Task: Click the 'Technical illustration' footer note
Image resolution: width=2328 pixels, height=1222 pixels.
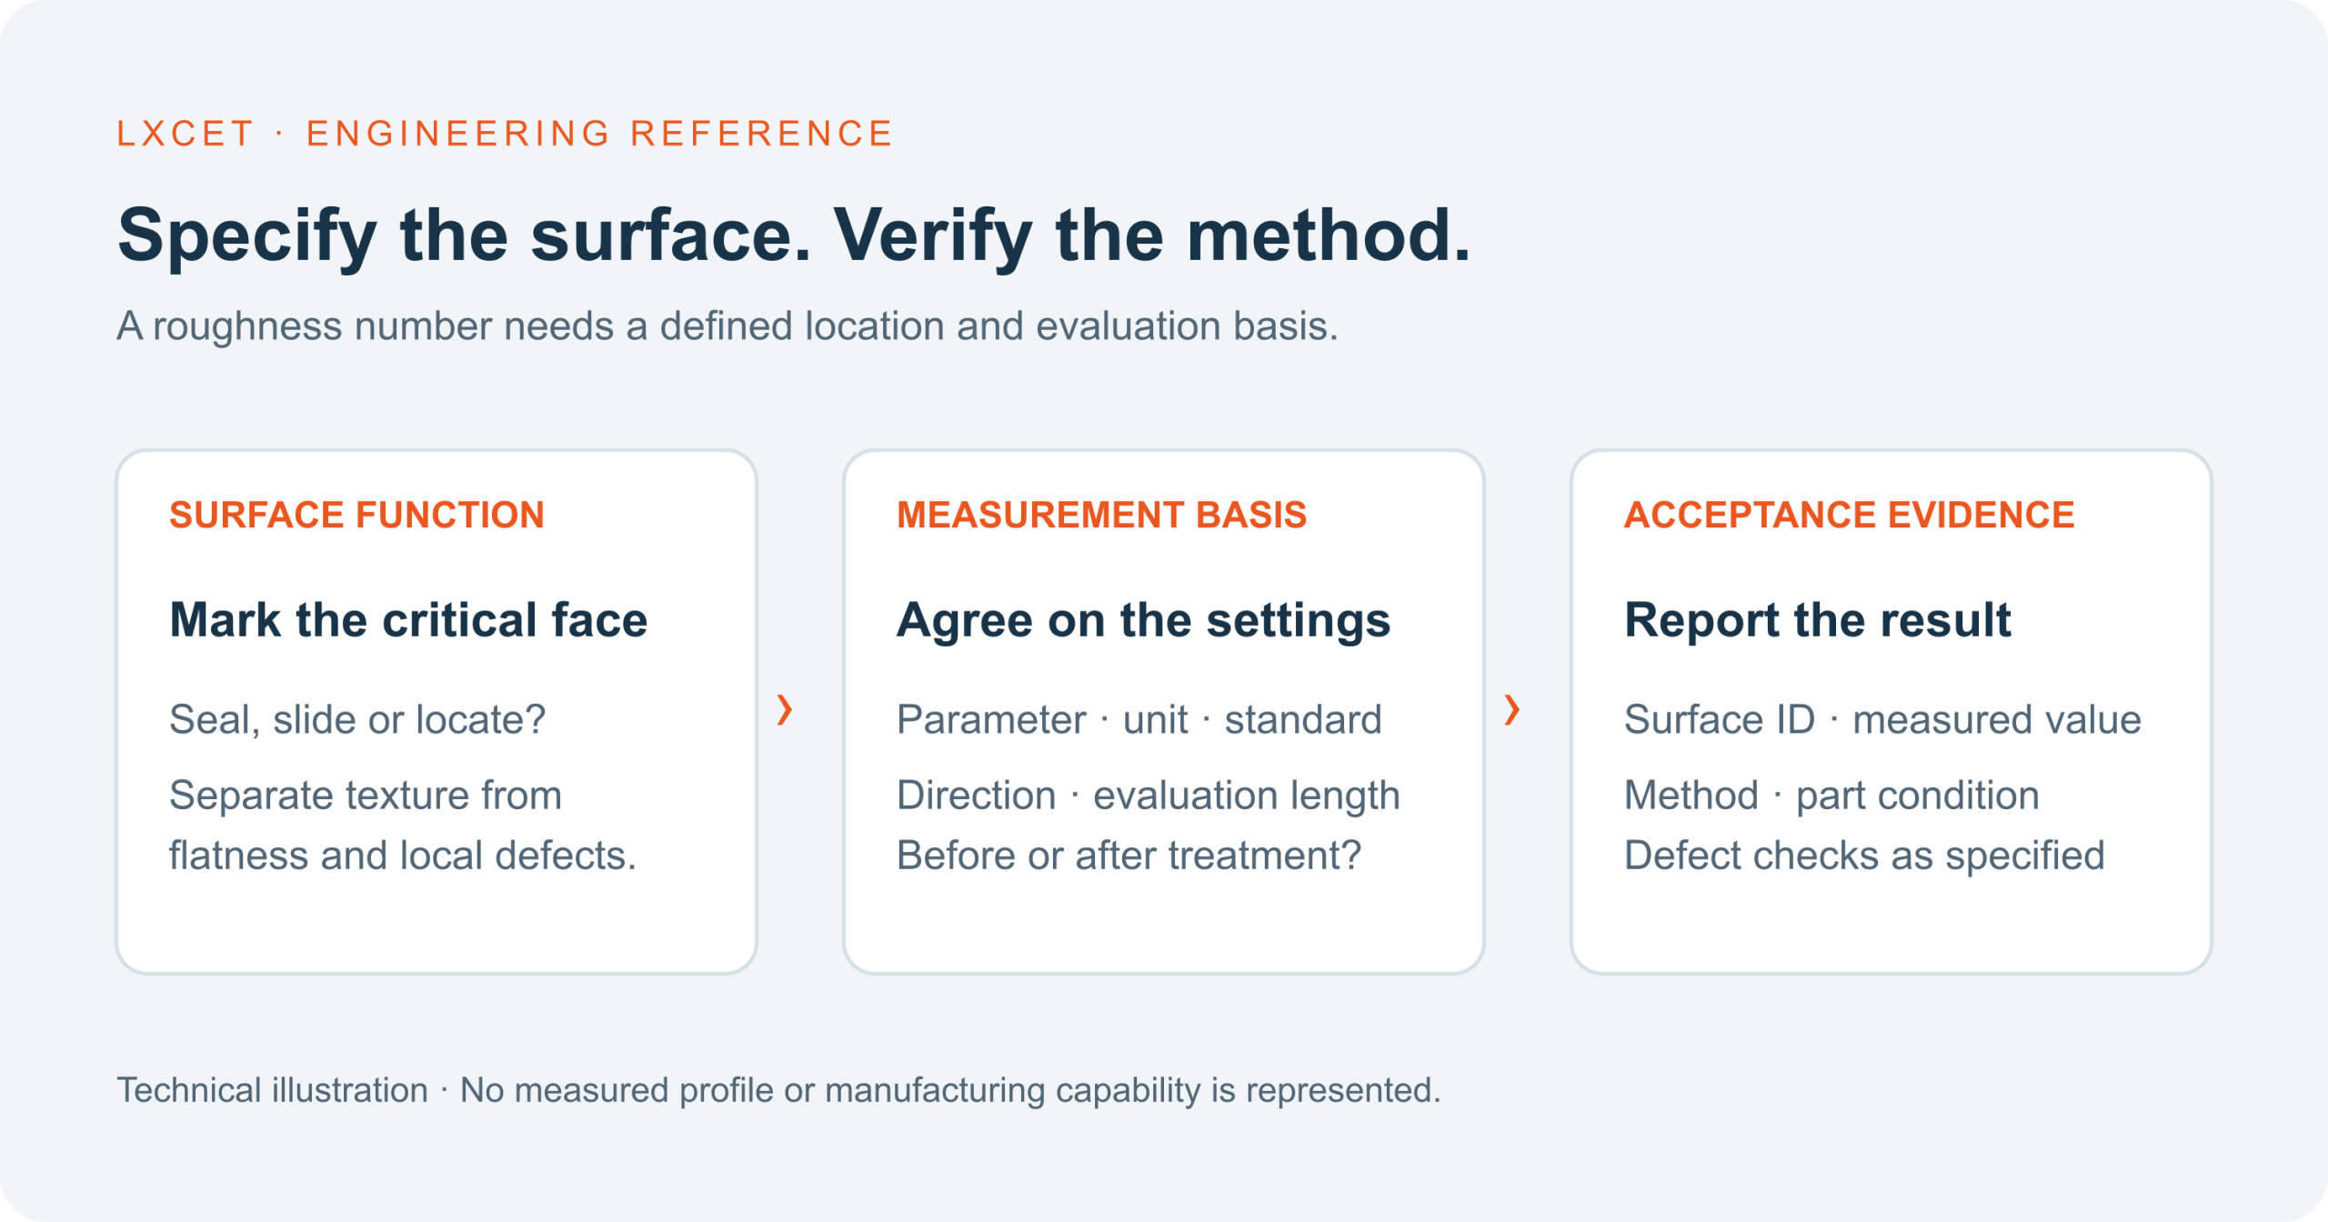Action: [778, 1090]
